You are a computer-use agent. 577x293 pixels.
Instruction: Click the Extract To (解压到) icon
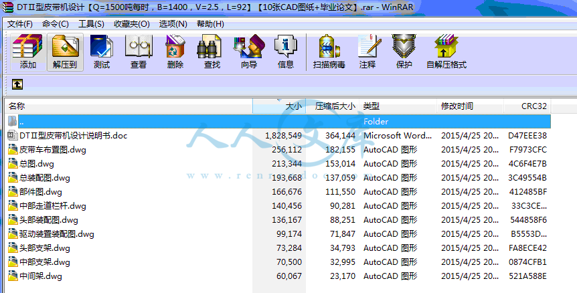click(x=65, y=52)
